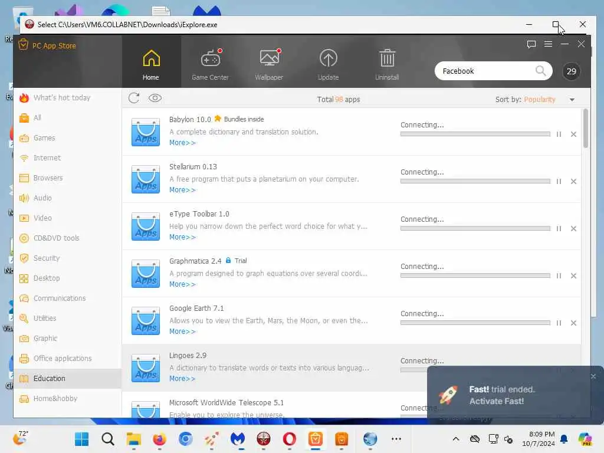Pause the Stellarium 0.13 download
The width and height of the screenshot is (604, 453).
click(x=559, y=182)
